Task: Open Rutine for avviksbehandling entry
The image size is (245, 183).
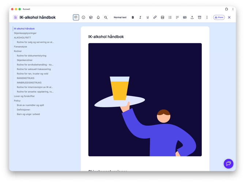Action: pos(35,65)
